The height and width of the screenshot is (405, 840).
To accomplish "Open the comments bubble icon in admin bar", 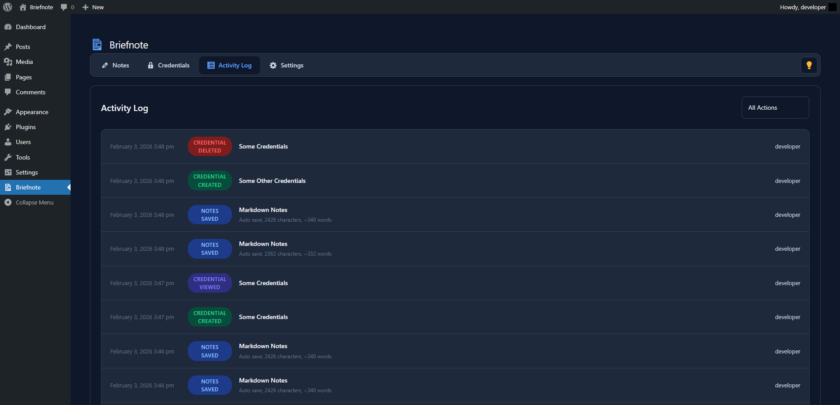I will [x=64, y=7].
